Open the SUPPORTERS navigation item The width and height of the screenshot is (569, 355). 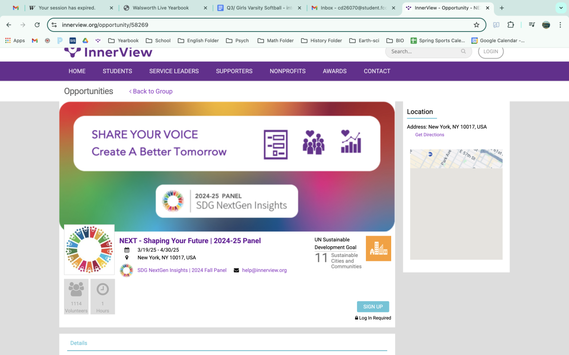[x=234, y=71]
